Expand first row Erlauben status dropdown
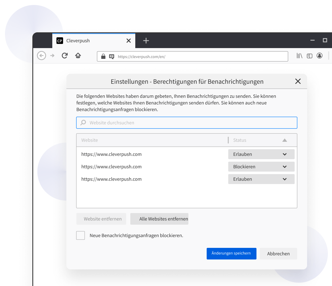The image size is (332, 286). pyautogui.click(x=261, y=154)
